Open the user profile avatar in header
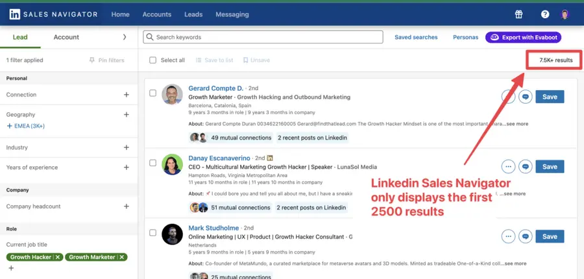 (565, 14)
